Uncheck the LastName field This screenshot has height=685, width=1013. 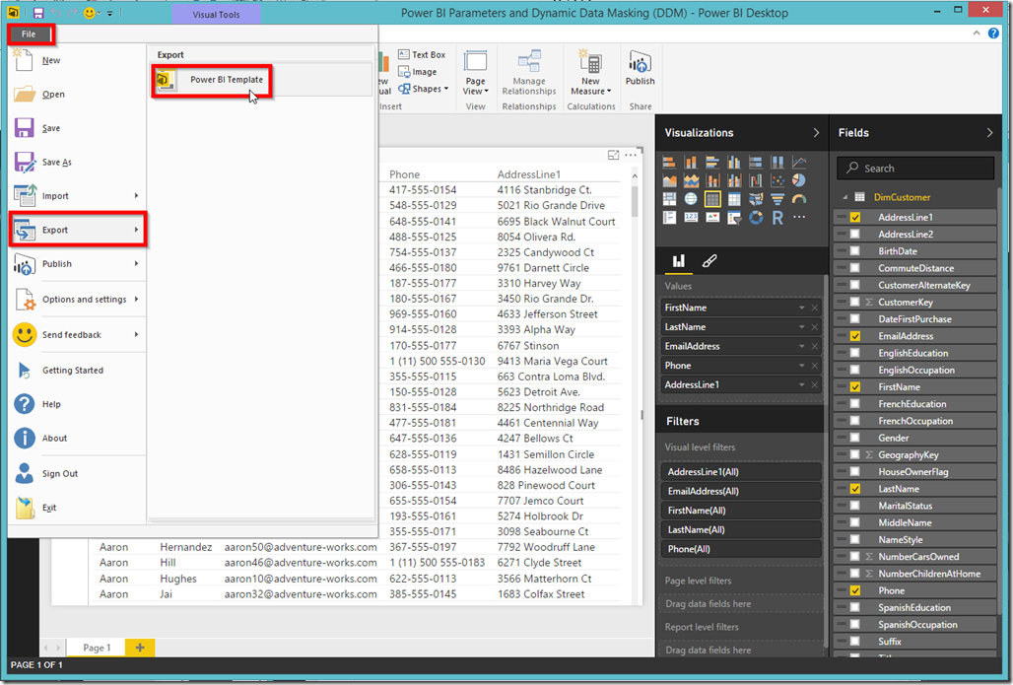point(855,489)
